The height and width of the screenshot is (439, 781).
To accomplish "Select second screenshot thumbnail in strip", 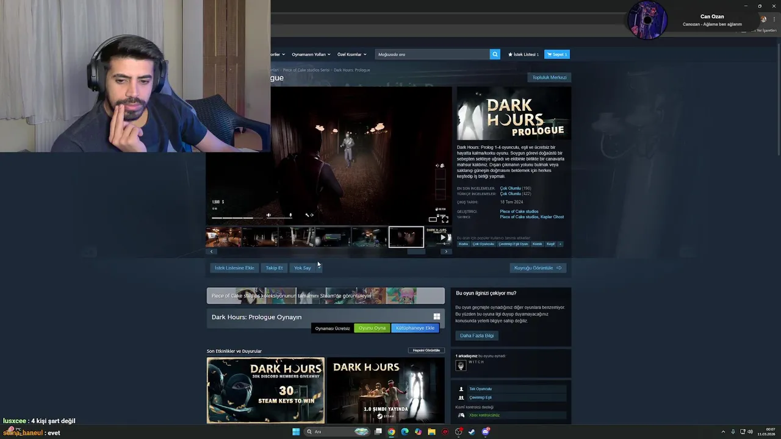I will click(260, 237).
